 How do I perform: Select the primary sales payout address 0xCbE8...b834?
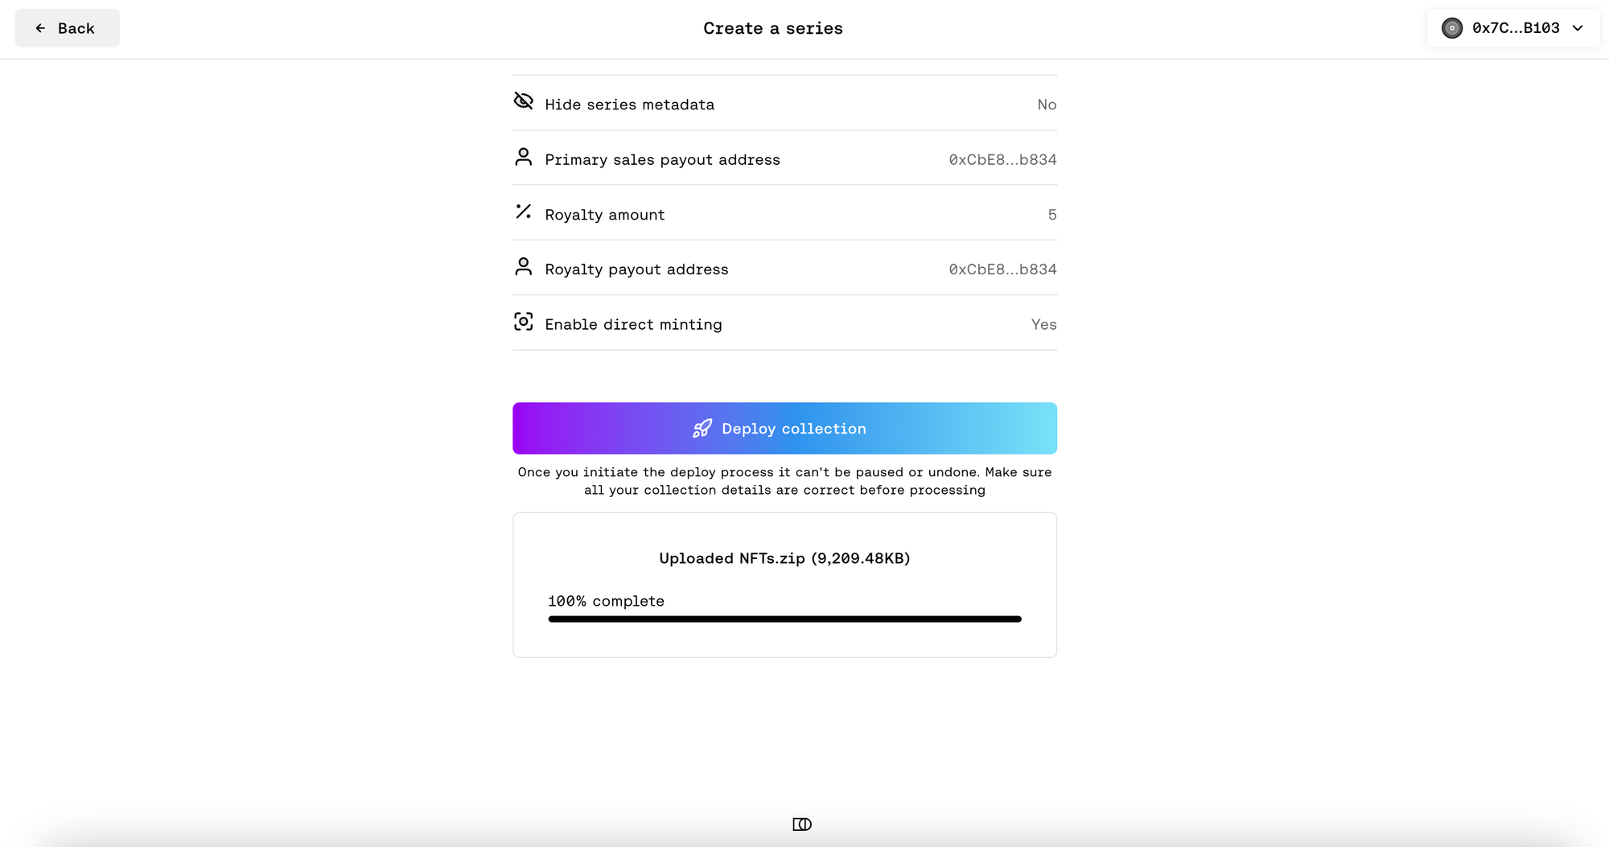point(1002,159)
